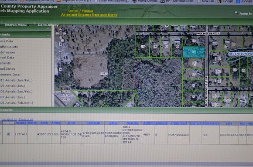Sort results by the ADDRSTREET column header
The width and height of the screenshot is (253, 167).
click(x=179, y=123)
